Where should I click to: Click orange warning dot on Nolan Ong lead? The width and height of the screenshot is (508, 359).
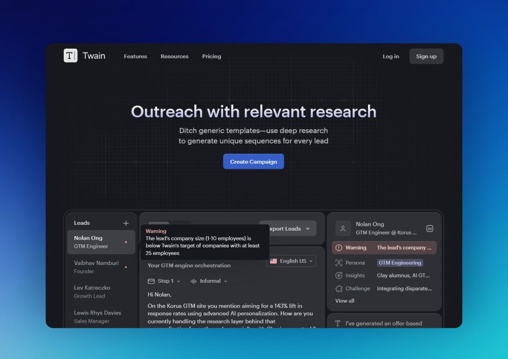pos(126,242)
